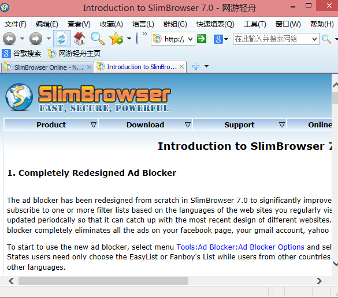
Task: Click the SlimBrowser title bar app icon
Action: (x=5, y=7)
